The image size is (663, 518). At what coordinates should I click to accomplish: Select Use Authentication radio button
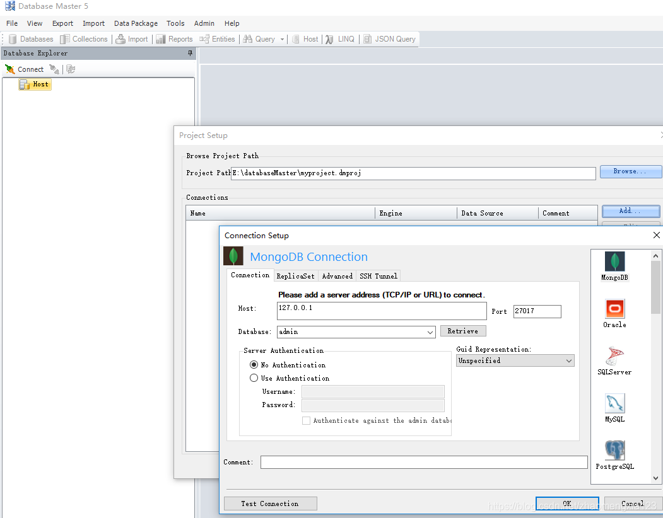pyautogui.click(x=254, y=377)
